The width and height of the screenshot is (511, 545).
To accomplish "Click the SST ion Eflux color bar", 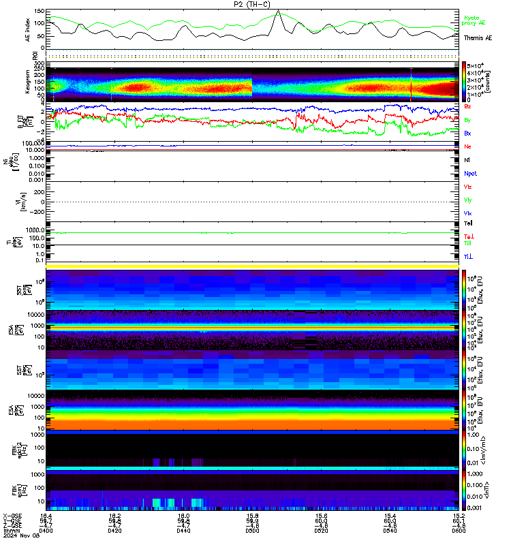I will click(464, 290).
